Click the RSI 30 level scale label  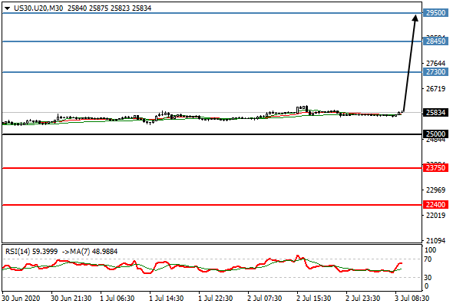(428, 278)
